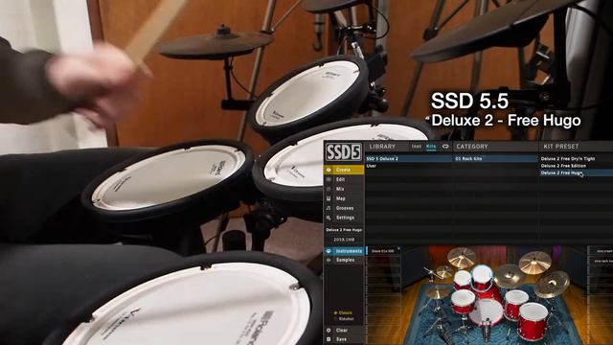Click the xtra rack tom slot on the right

601,261
